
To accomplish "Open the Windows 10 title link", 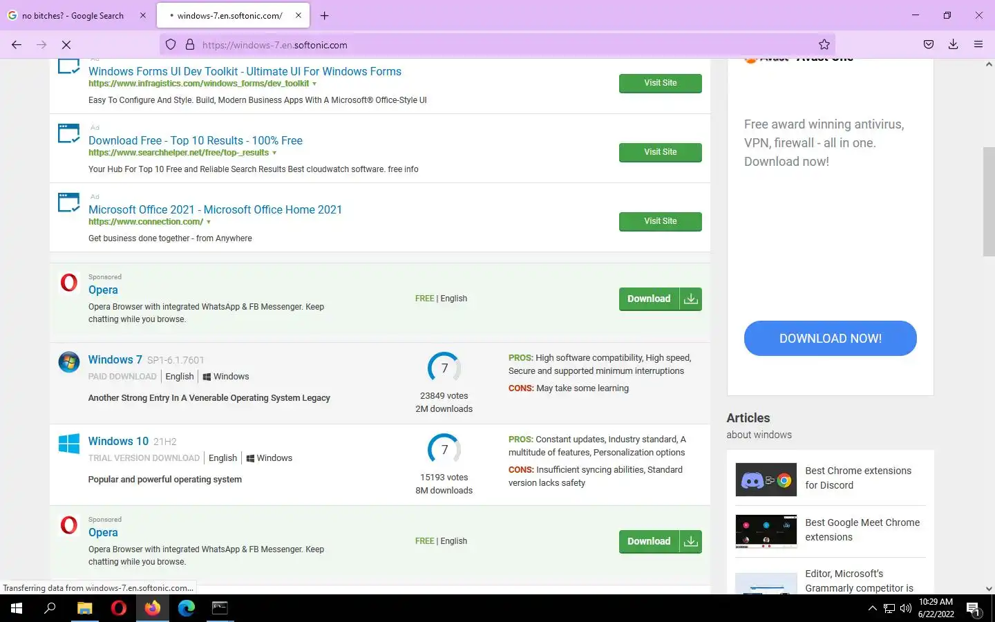I will pyautogui.click(x=118, y=441).
